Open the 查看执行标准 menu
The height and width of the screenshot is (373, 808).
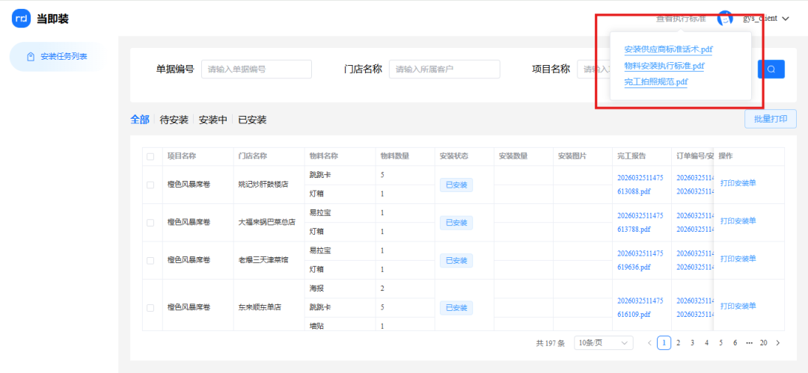pos(681,18)
